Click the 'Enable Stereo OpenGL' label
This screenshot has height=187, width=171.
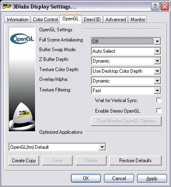pyautogui.click(x=118, y=111)
